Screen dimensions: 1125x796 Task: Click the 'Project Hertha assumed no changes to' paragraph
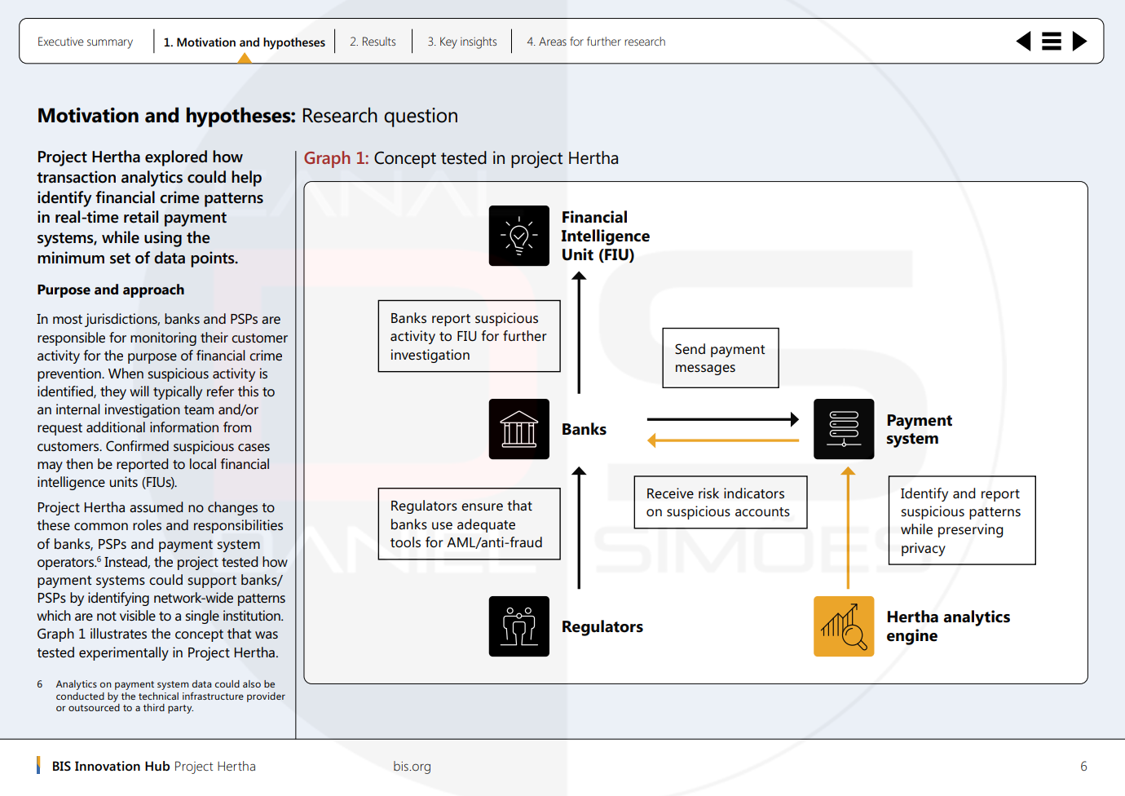[162, 580]
